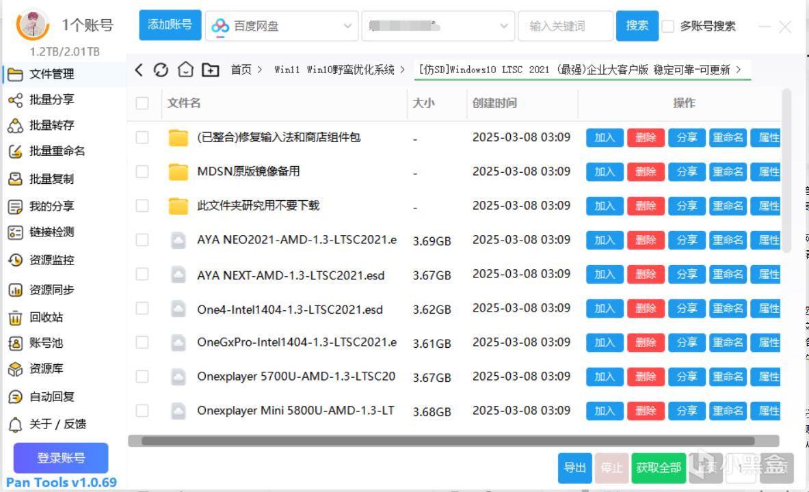Click the 账号池 sidebar icon
This screenshot has height=492, width=809.
pos(16,343)
